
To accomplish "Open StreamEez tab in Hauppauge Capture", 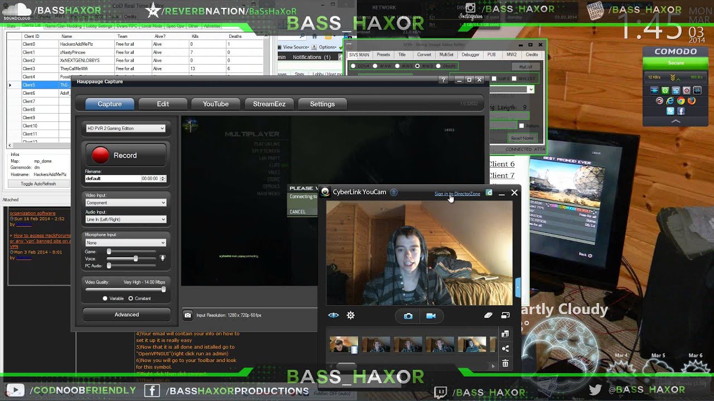I will pos(269,104).
